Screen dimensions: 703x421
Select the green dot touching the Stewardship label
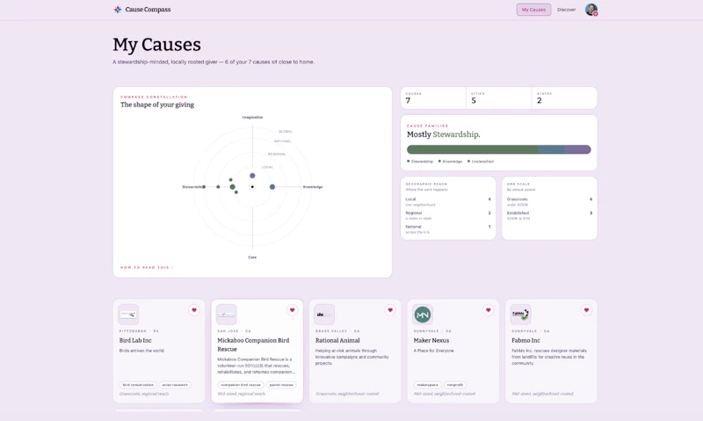pyautogui.click(x=204, y=186)
